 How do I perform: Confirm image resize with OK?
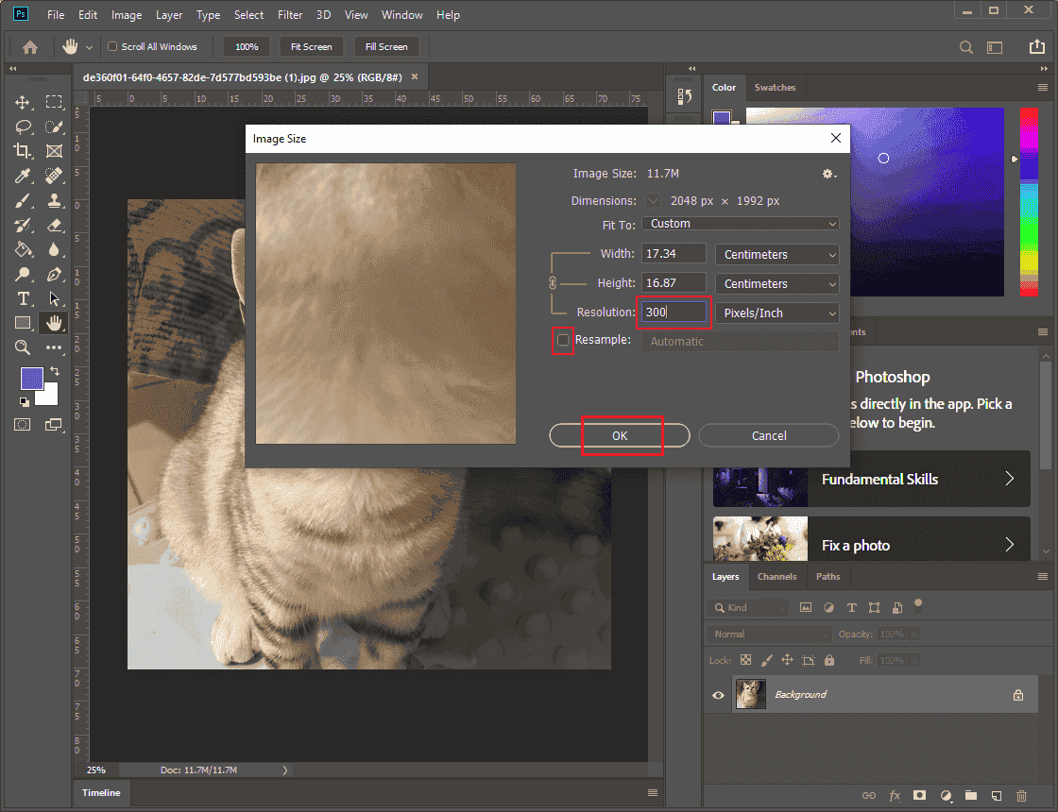point(619,435)
